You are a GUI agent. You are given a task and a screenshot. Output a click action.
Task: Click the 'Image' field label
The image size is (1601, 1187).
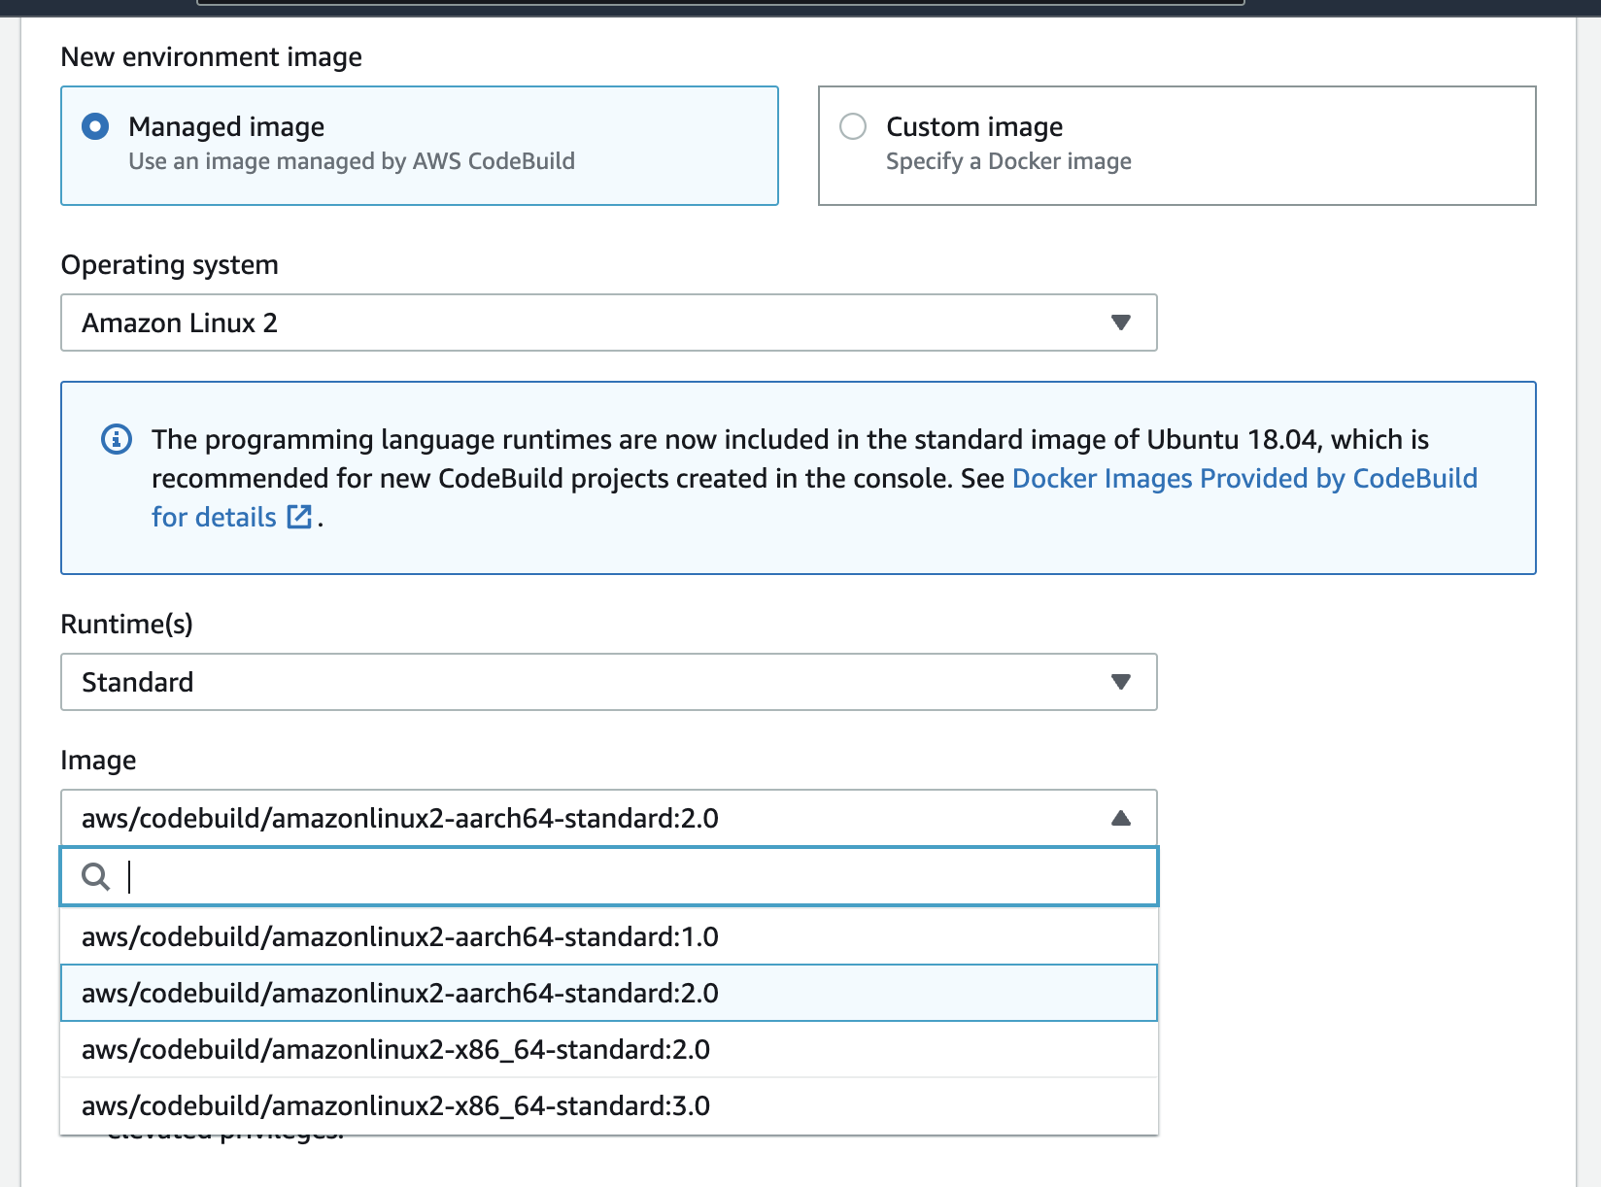click(x=98, y=761)
